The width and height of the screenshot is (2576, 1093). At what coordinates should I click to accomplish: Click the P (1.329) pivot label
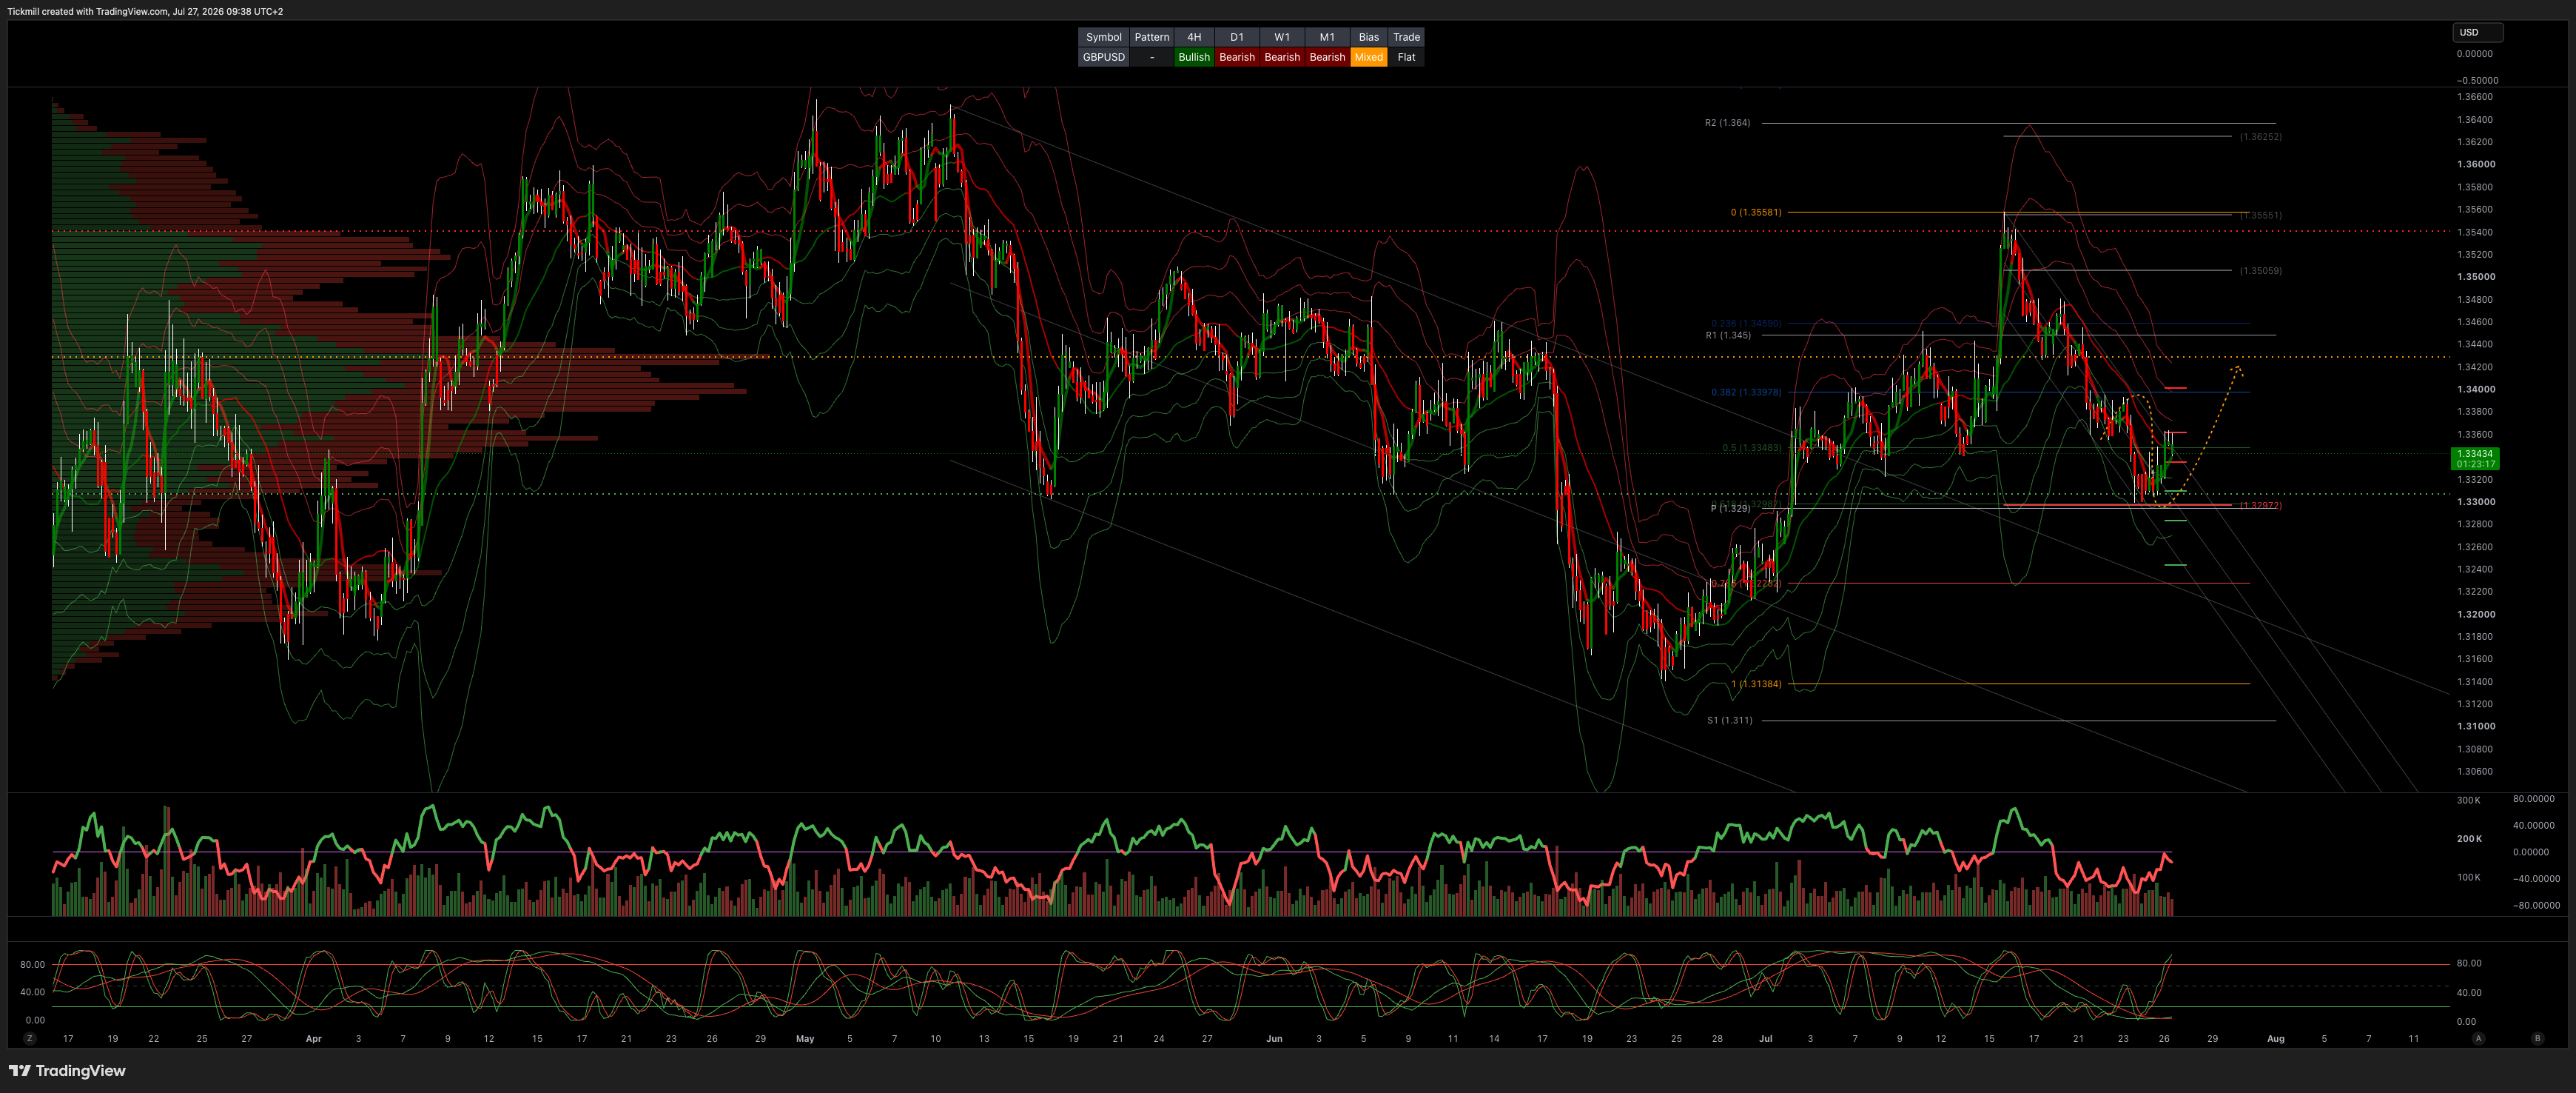point(1730,509)
